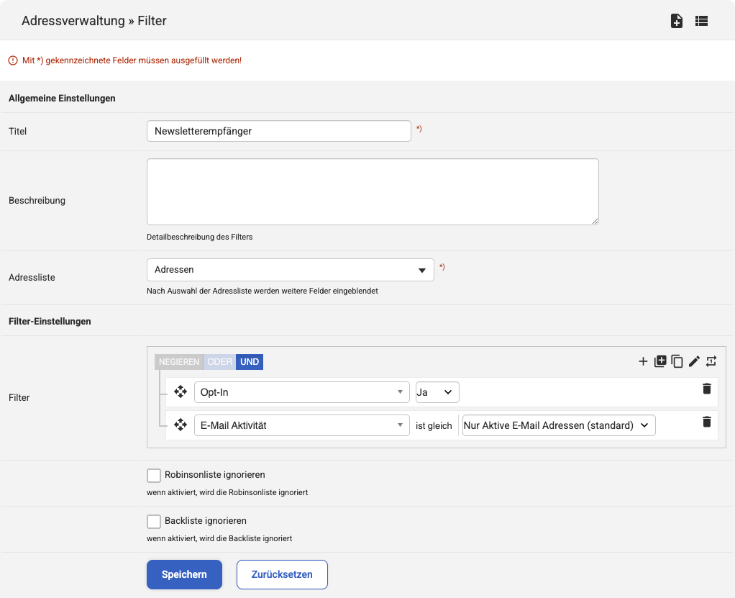
Task: Click 'Detailbeschreibung des Filters' hint text
Action: tap(200, 237)
